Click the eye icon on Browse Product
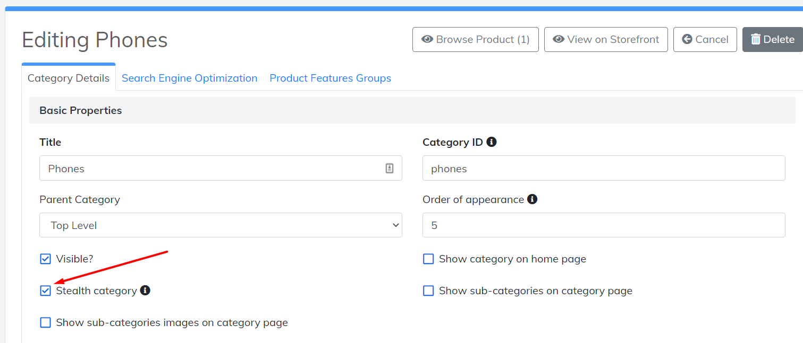The image size is (803, 343). [x=427, y=39]
